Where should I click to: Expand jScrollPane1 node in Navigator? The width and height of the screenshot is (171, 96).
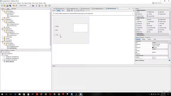(x=3, y=60)
